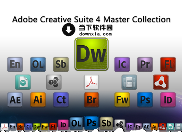Image resolution: width=182 pixels, height=132 pixels.
Task: Open the teal Version Cue icon in grid
Action: tap(23, 82)
